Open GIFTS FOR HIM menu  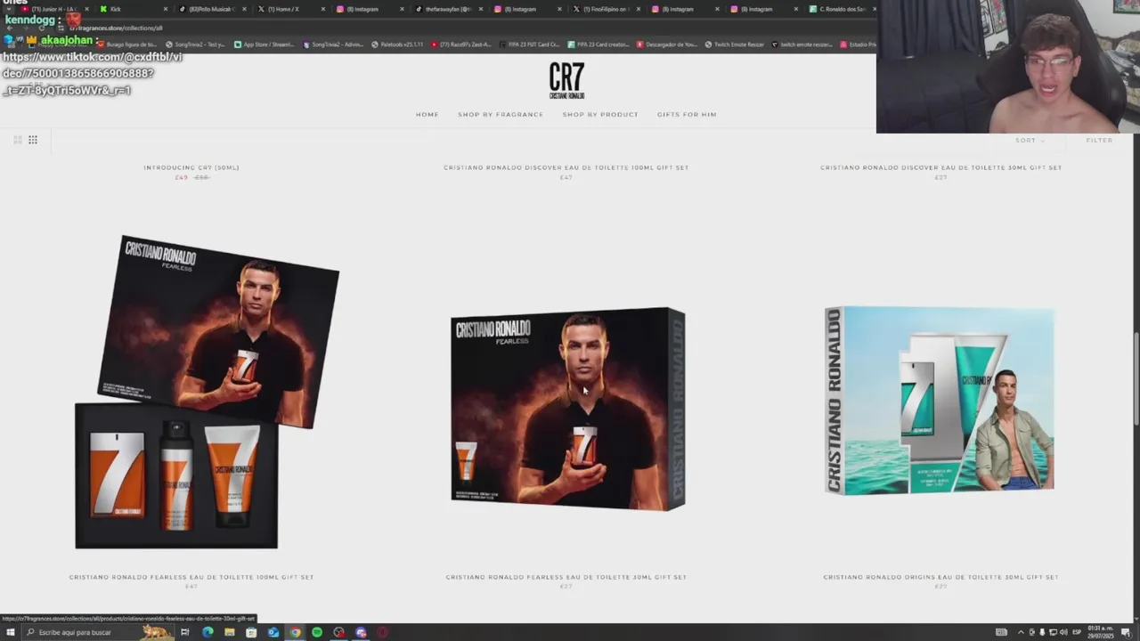point(687,114)
